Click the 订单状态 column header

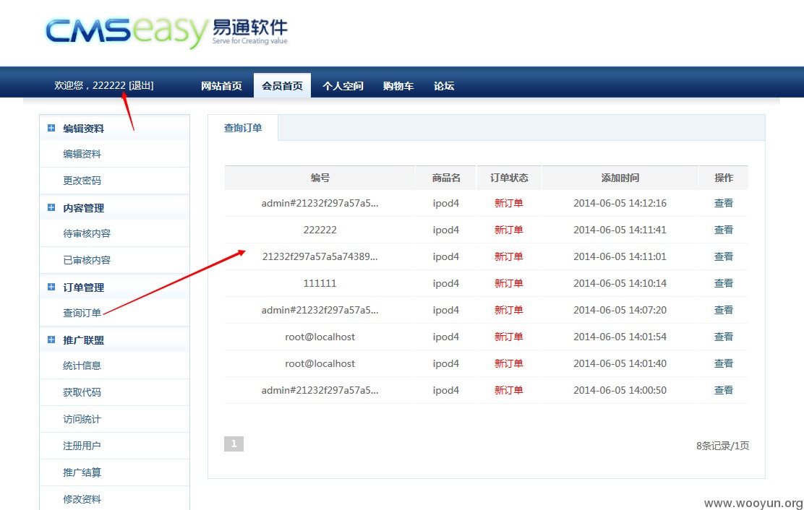pos(509,178)
